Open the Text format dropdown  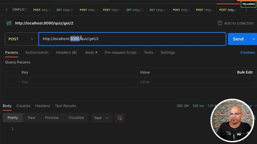(102, 118)
